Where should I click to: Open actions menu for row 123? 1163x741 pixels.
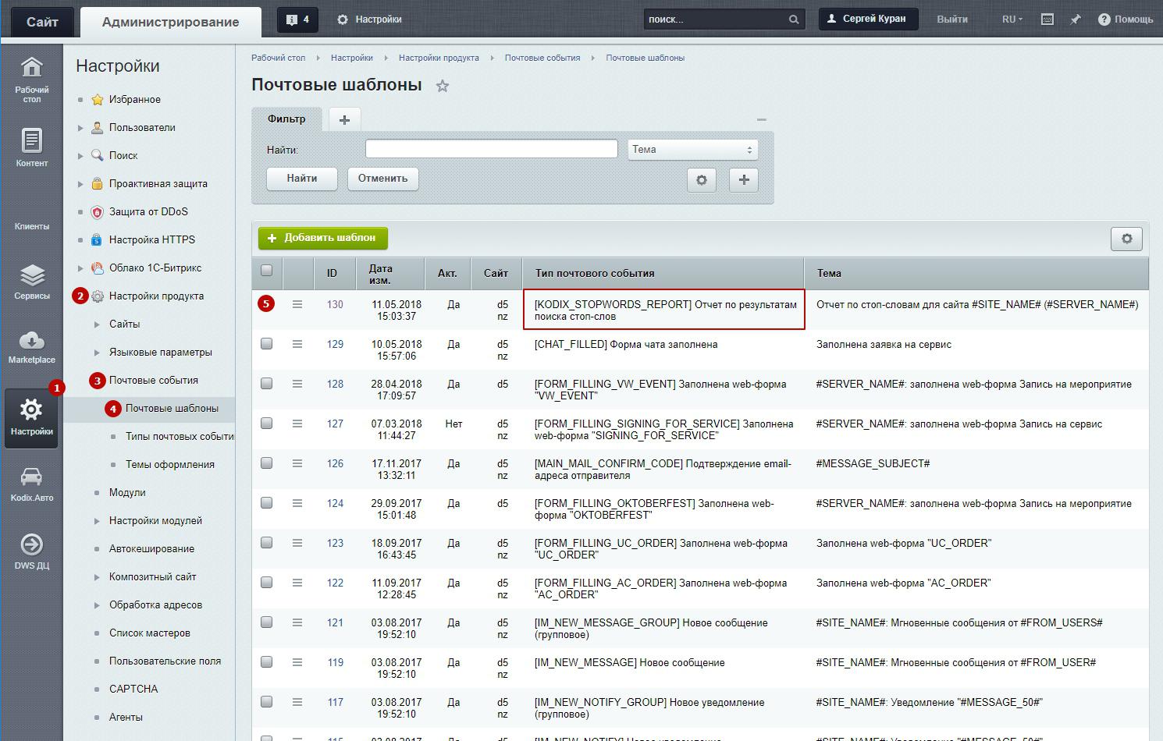(x=297, y=543)
